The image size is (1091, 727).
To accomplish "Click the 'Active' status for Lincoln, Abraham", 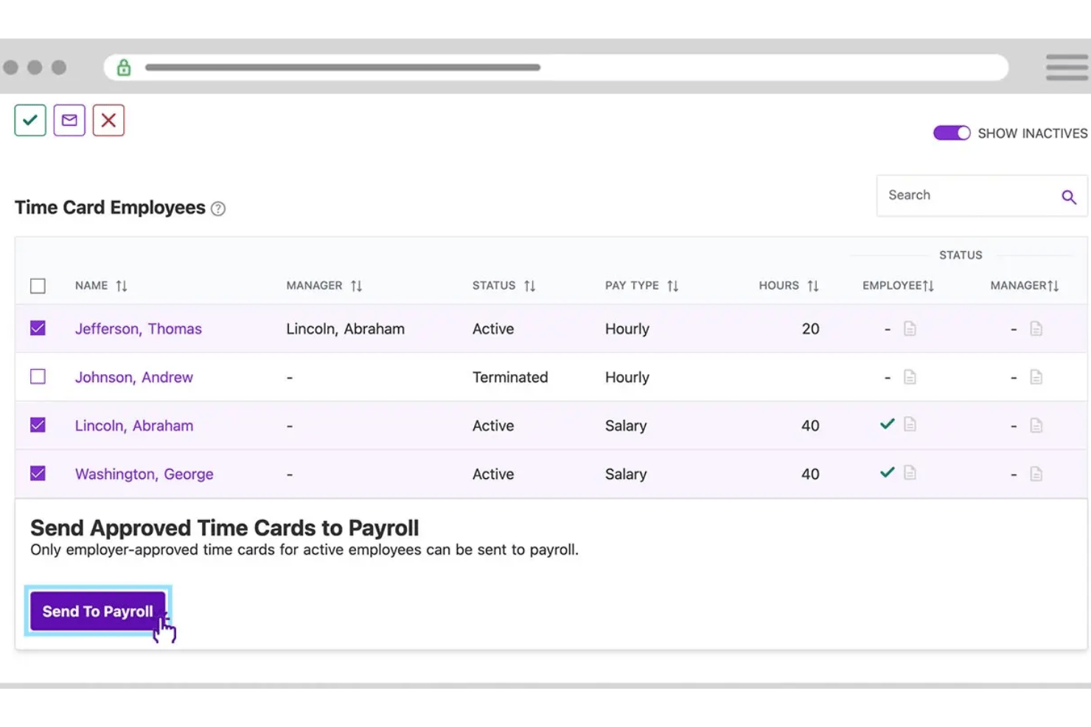I will (493, 426).
